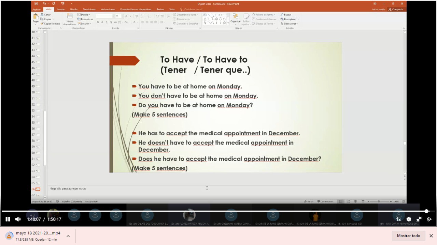The height and width of the screenshot is (245, 437).
Task: Click the Compartir button
Action: tap(396, 9)
